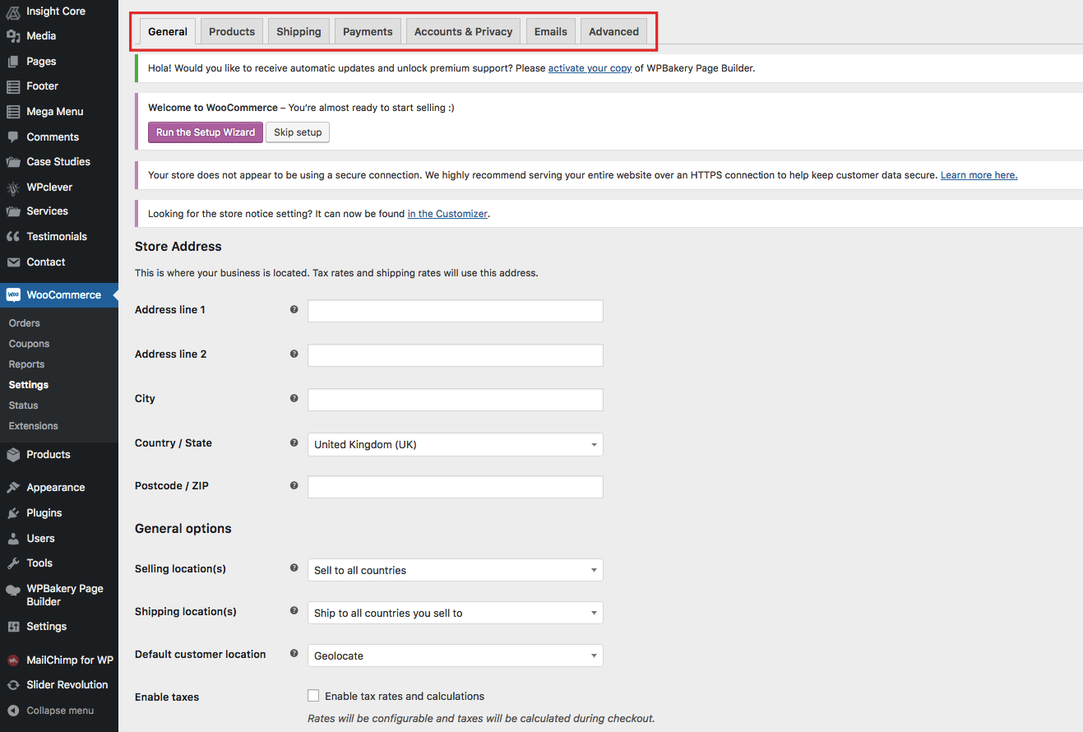Switch to the Advanced tab
The width and height of the screenshot is (1083, 732).
[x=613, y=31]
